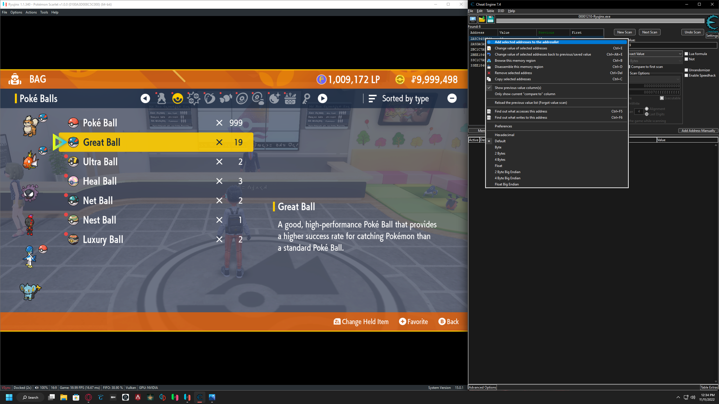
Task: Click the scan Value input field
Action: [x=672, y=45]
